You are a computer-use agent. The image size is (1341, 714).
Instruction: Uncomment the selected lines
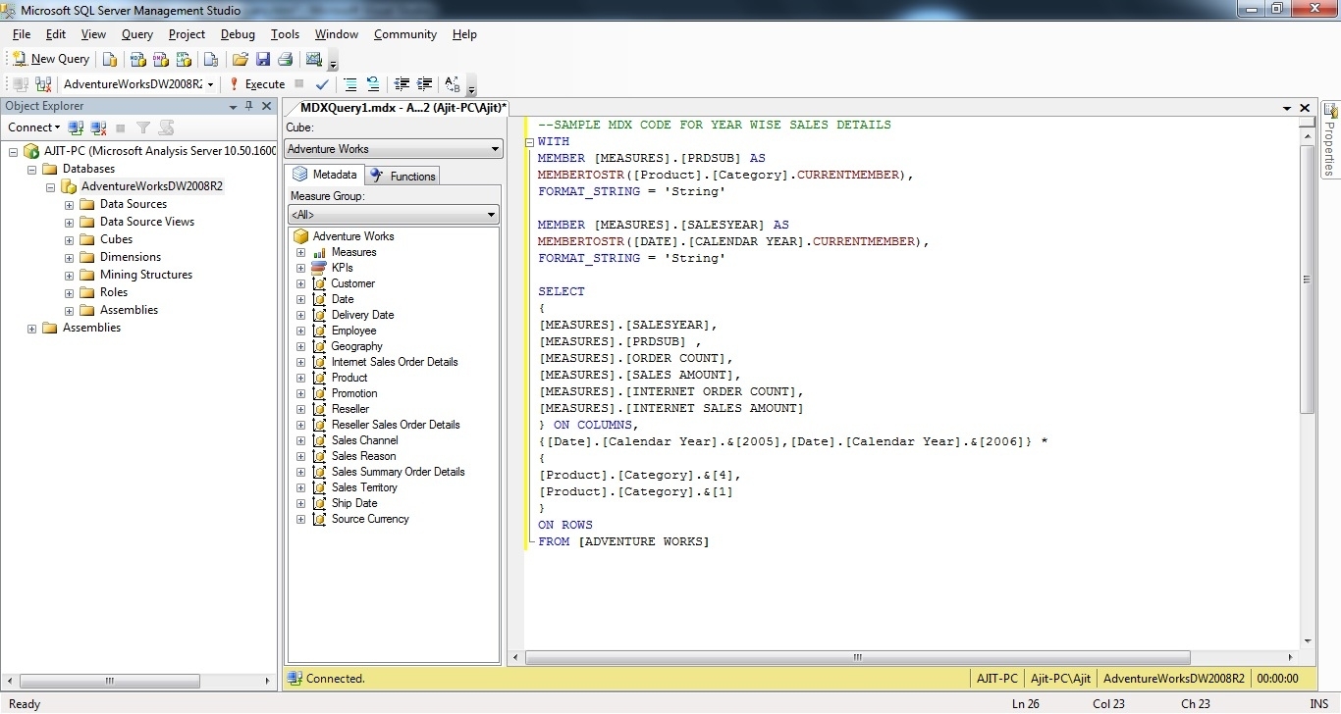[x=373, y=84]
